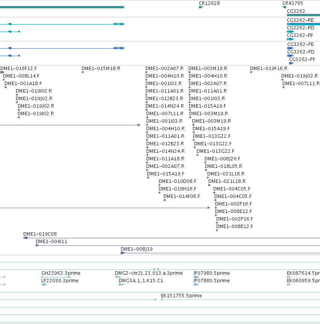This screenshot has height=324, width=320.
Task: Click the CR43765 gene label
Action: click(293, 3)
